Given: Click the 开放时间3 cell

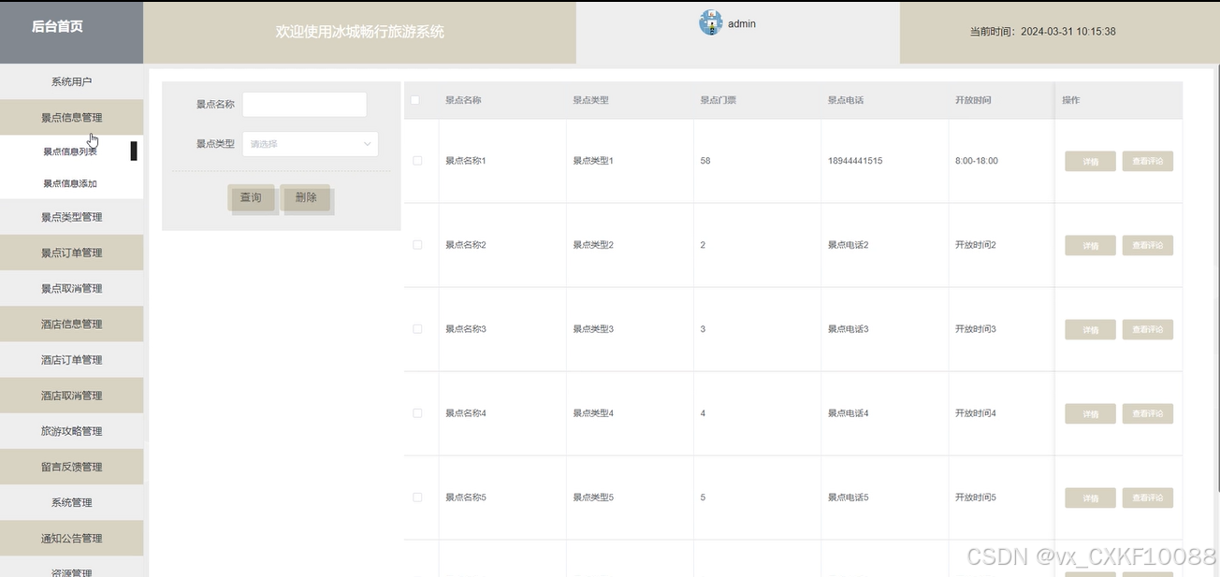Looking at the screenshot, I should pyautogui.click(x=975, y=329).
